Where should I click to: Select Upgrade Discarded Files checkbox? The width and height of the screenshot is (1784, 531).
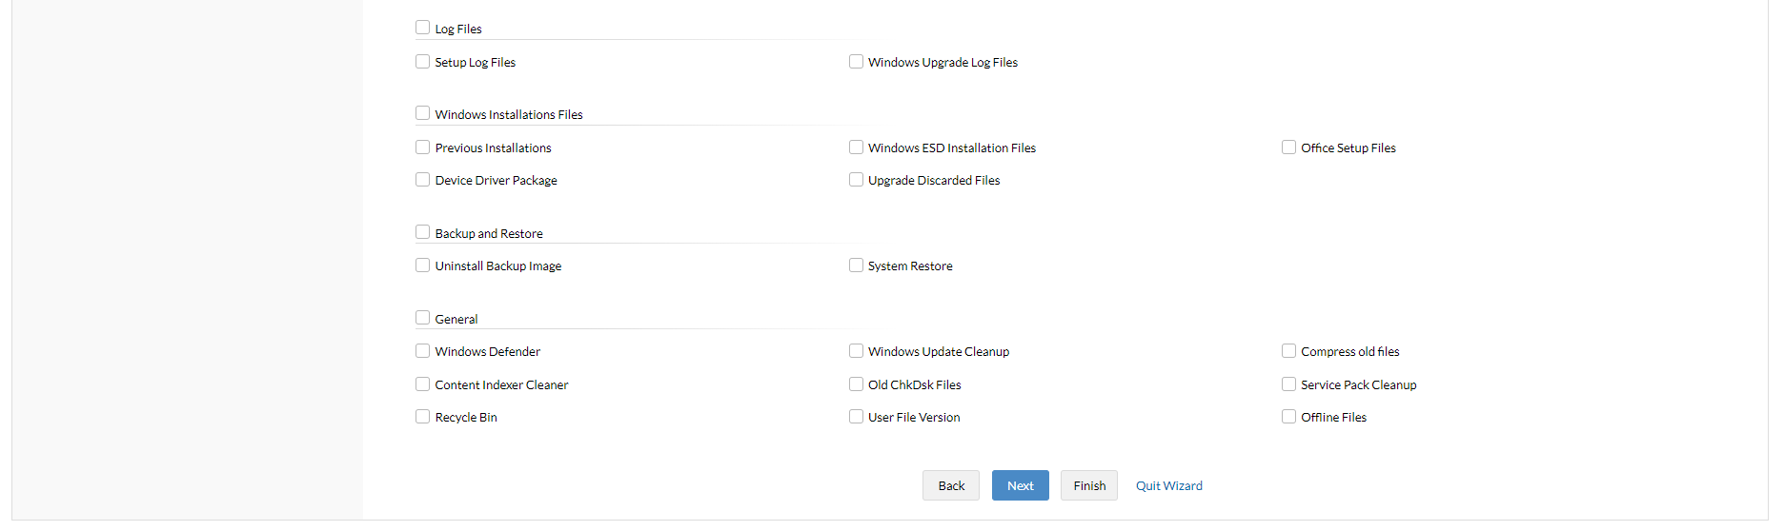(856, 180)
